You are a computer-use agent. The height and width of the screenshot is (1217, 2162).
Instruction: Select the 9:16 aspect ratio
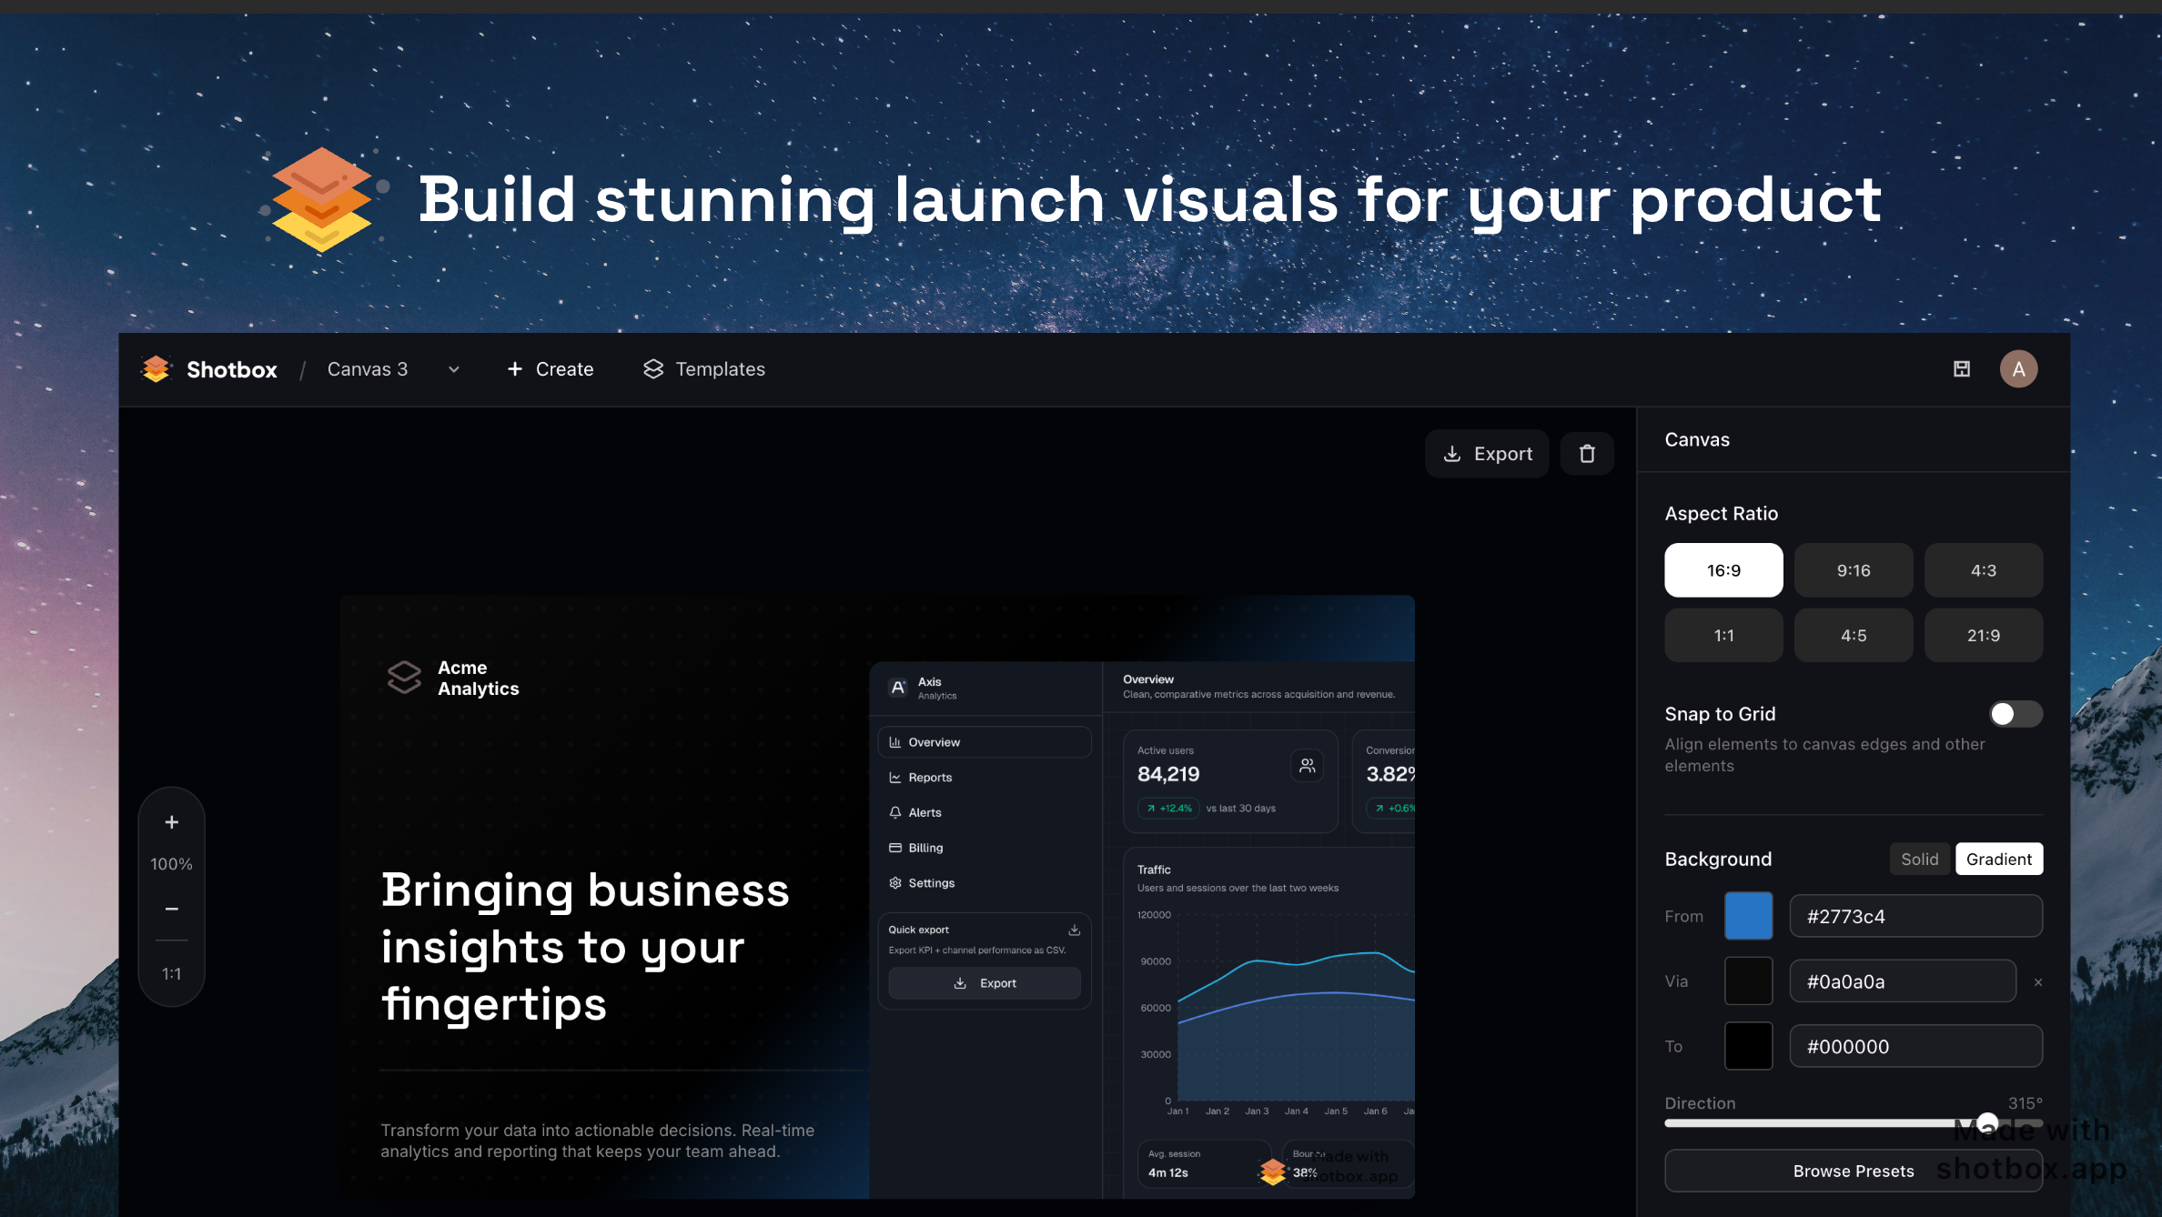pyautogui.click(x=1854, y=570)
